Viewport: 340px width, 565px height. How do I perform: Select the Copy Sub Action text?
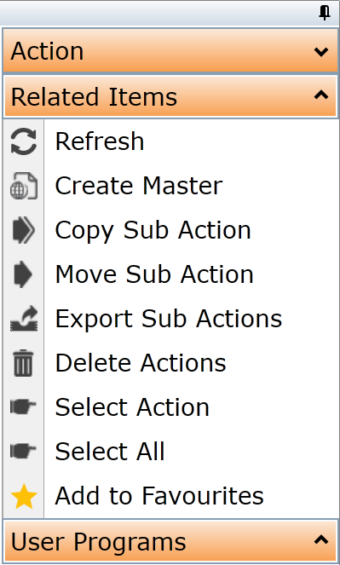[x=153, y=231]
